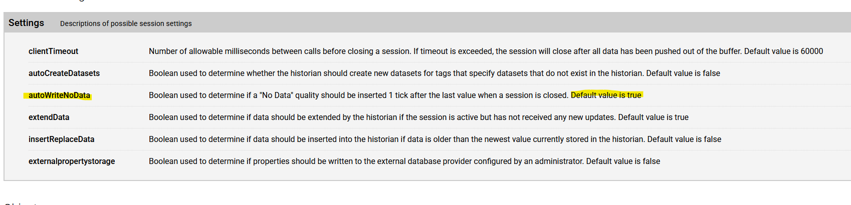This screenshot has width=851, height=205.
Task: Click 'Default value is false' in externalpropertystorage row
Action: pyautogui.click(x=623, y=161)
